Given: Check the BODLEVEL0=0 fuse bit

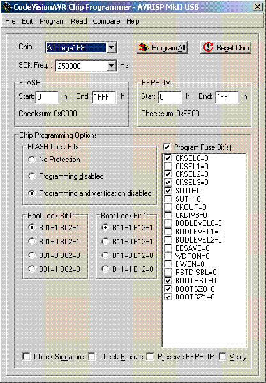Looking at the screenshot, I should 168,223.
